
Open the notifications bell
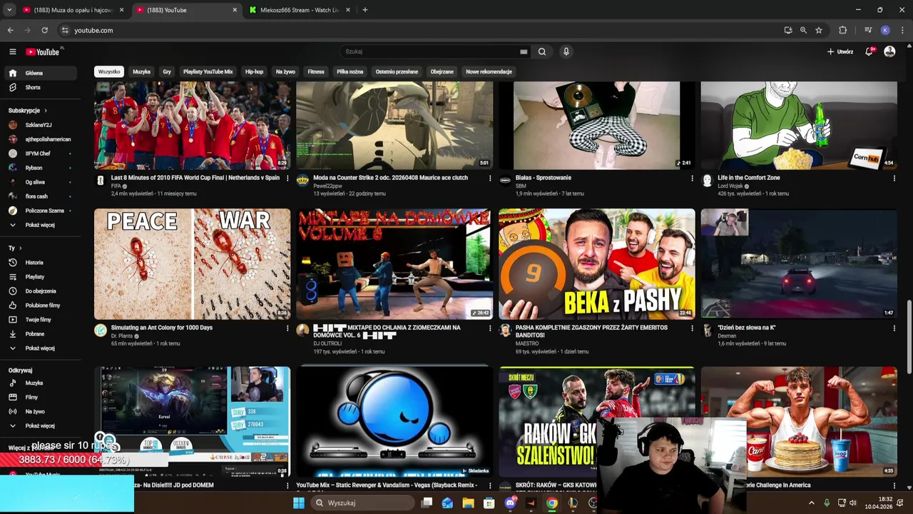(x=869, y=51)
